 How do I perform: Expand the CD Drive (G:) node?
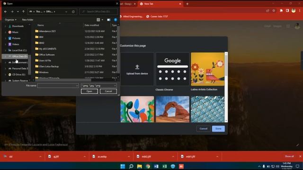[5, 75]
